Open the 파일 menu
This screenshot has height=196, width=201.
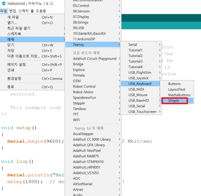coord(3,11)
